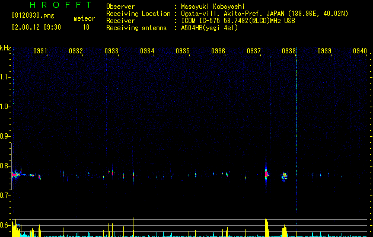Click the 0.7 kHz axis label

pyautogui.click(x=5, y=196)
